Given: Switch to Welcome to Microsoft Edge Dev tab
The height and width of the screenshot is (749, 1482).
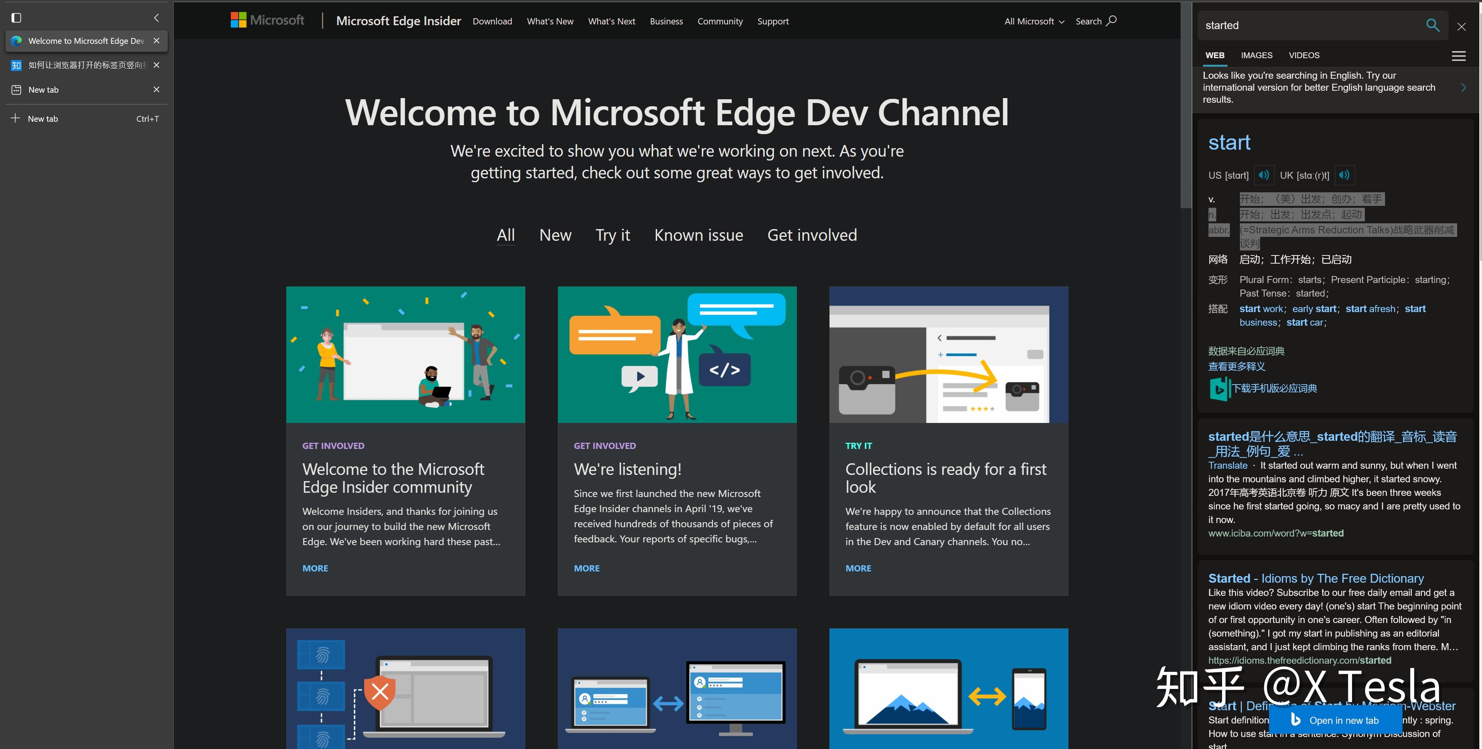Looking at the screenshot, I should 86,41.
